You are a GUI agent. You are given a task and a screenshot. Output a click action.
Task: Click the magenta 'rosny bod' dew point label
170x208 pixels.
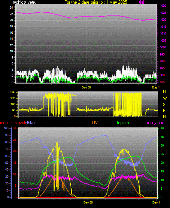coord(155,123)
